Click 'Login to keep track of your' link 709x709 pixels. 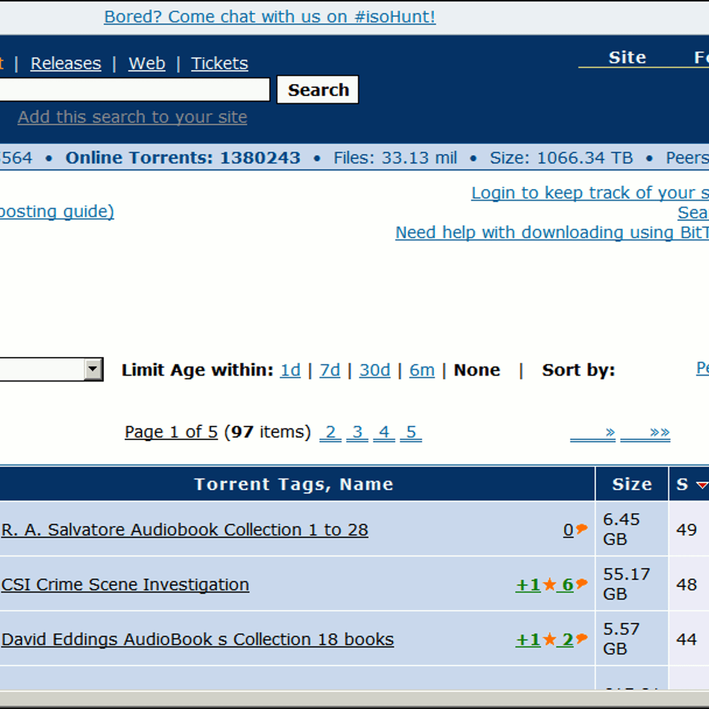590,193
